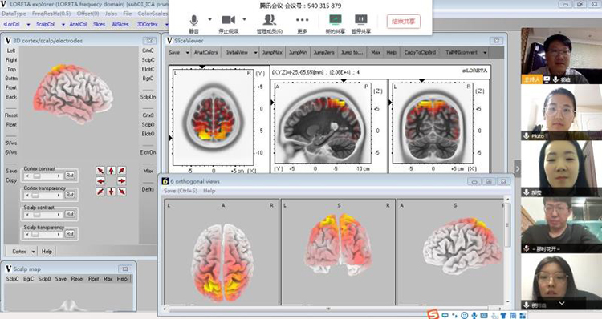Click the red end sharing button
Image resolution: width=602 pixels, height=319 pixels.
pyautogui.click(x=404, y=22)
